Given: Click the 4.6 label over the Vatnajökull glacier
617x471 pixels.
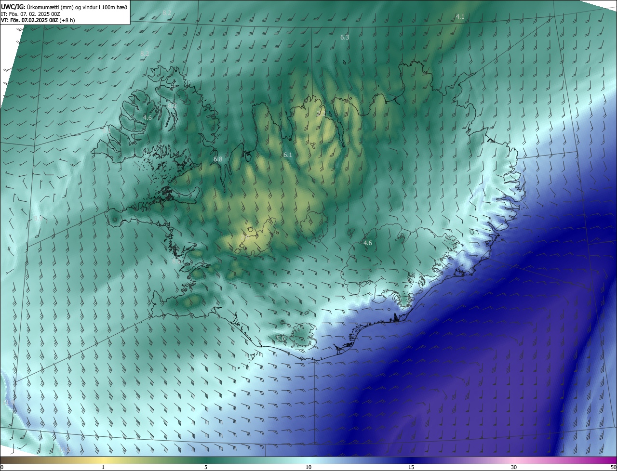Looking at the screenshot, I should pyautogui.click(x=367, y=243).
